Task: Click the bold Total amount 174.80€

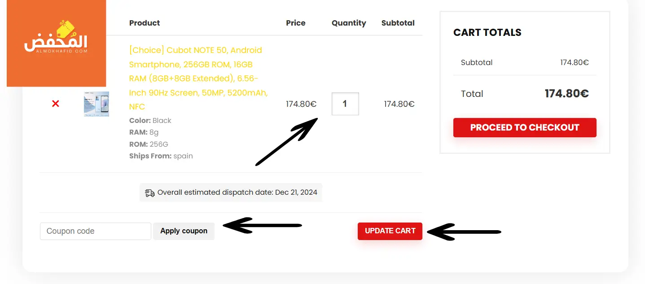Action: coord(567,93)
